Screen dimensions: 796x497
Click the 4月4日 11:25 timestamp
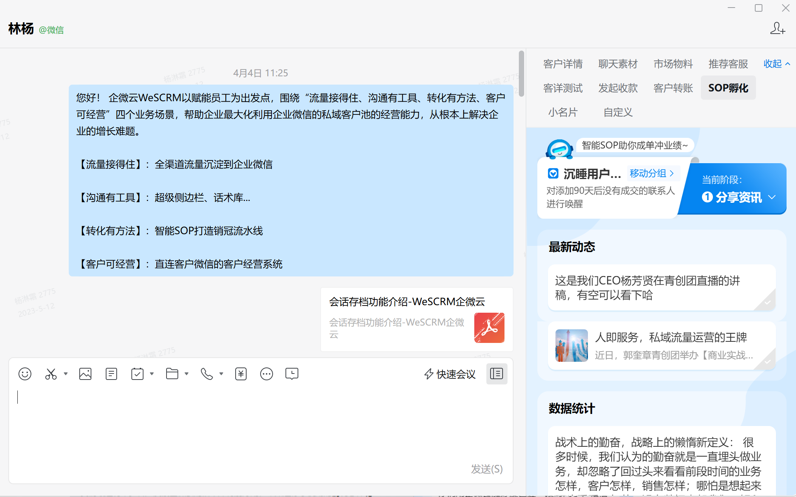click(261, 73)
